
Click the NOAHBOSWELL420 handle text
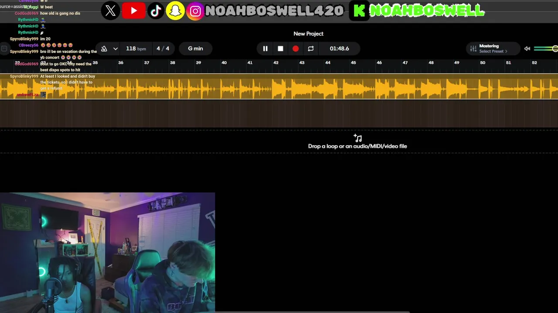(274, 11)
